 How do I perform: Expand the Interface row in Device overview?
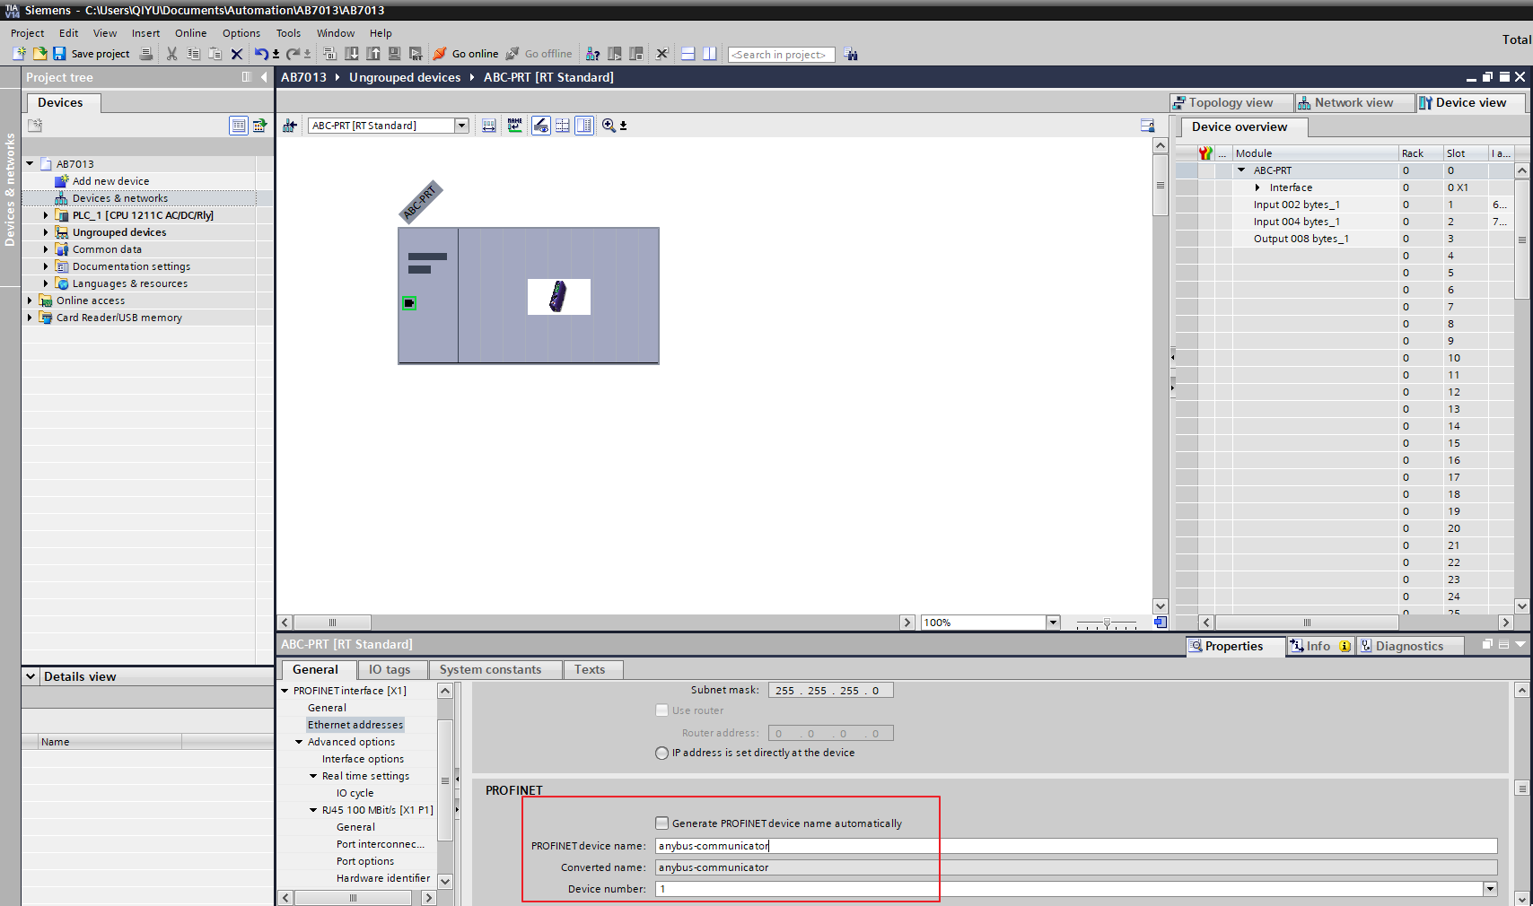tap(1257, 187)
